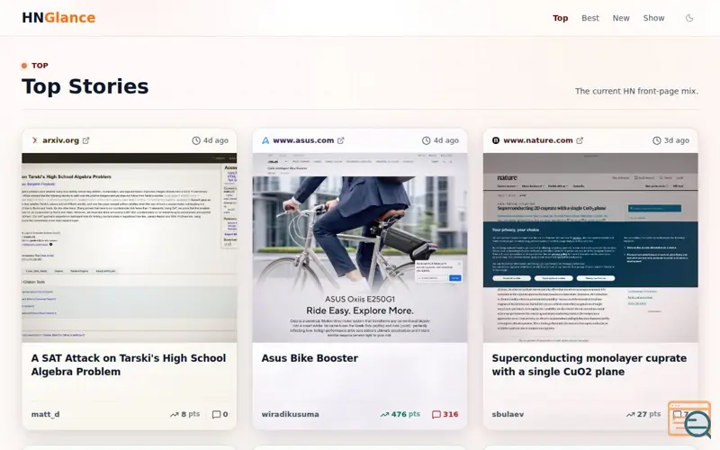The image size is (720, 450).
Task: Click the clock icon on the nature card
Action: click(x=657, y=140)
